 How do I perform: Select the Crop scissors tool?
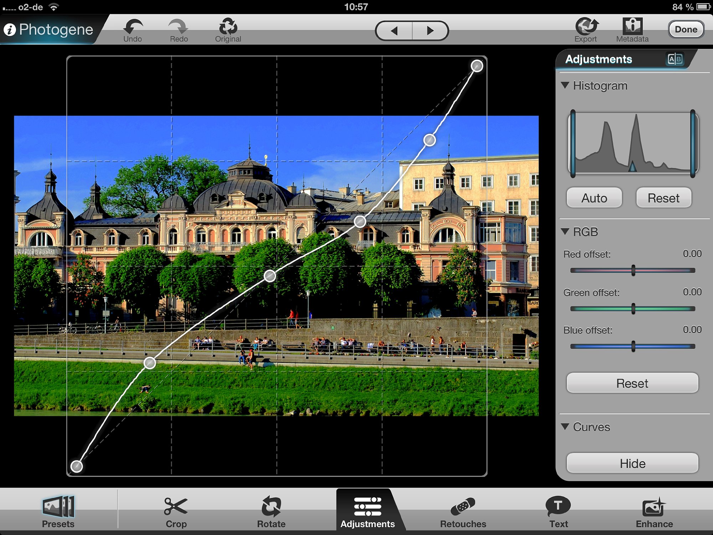pos(176,506)
